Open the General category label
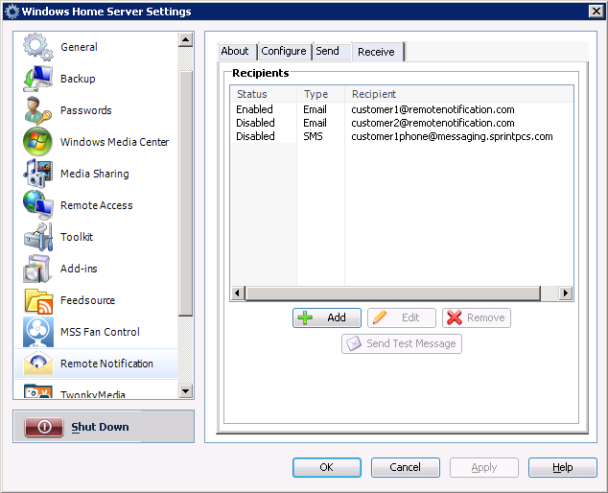 (x=79, y=47)
